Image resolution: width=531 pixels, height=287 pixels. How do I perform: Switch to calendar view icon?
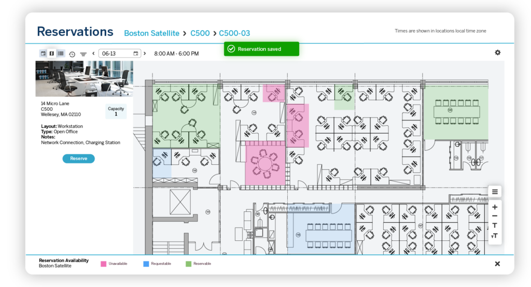(43, 53)
